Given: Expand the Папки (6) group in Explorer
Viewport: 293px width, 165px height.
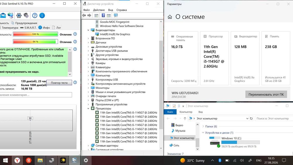Looking at the screenshot, I should point(203,126).
